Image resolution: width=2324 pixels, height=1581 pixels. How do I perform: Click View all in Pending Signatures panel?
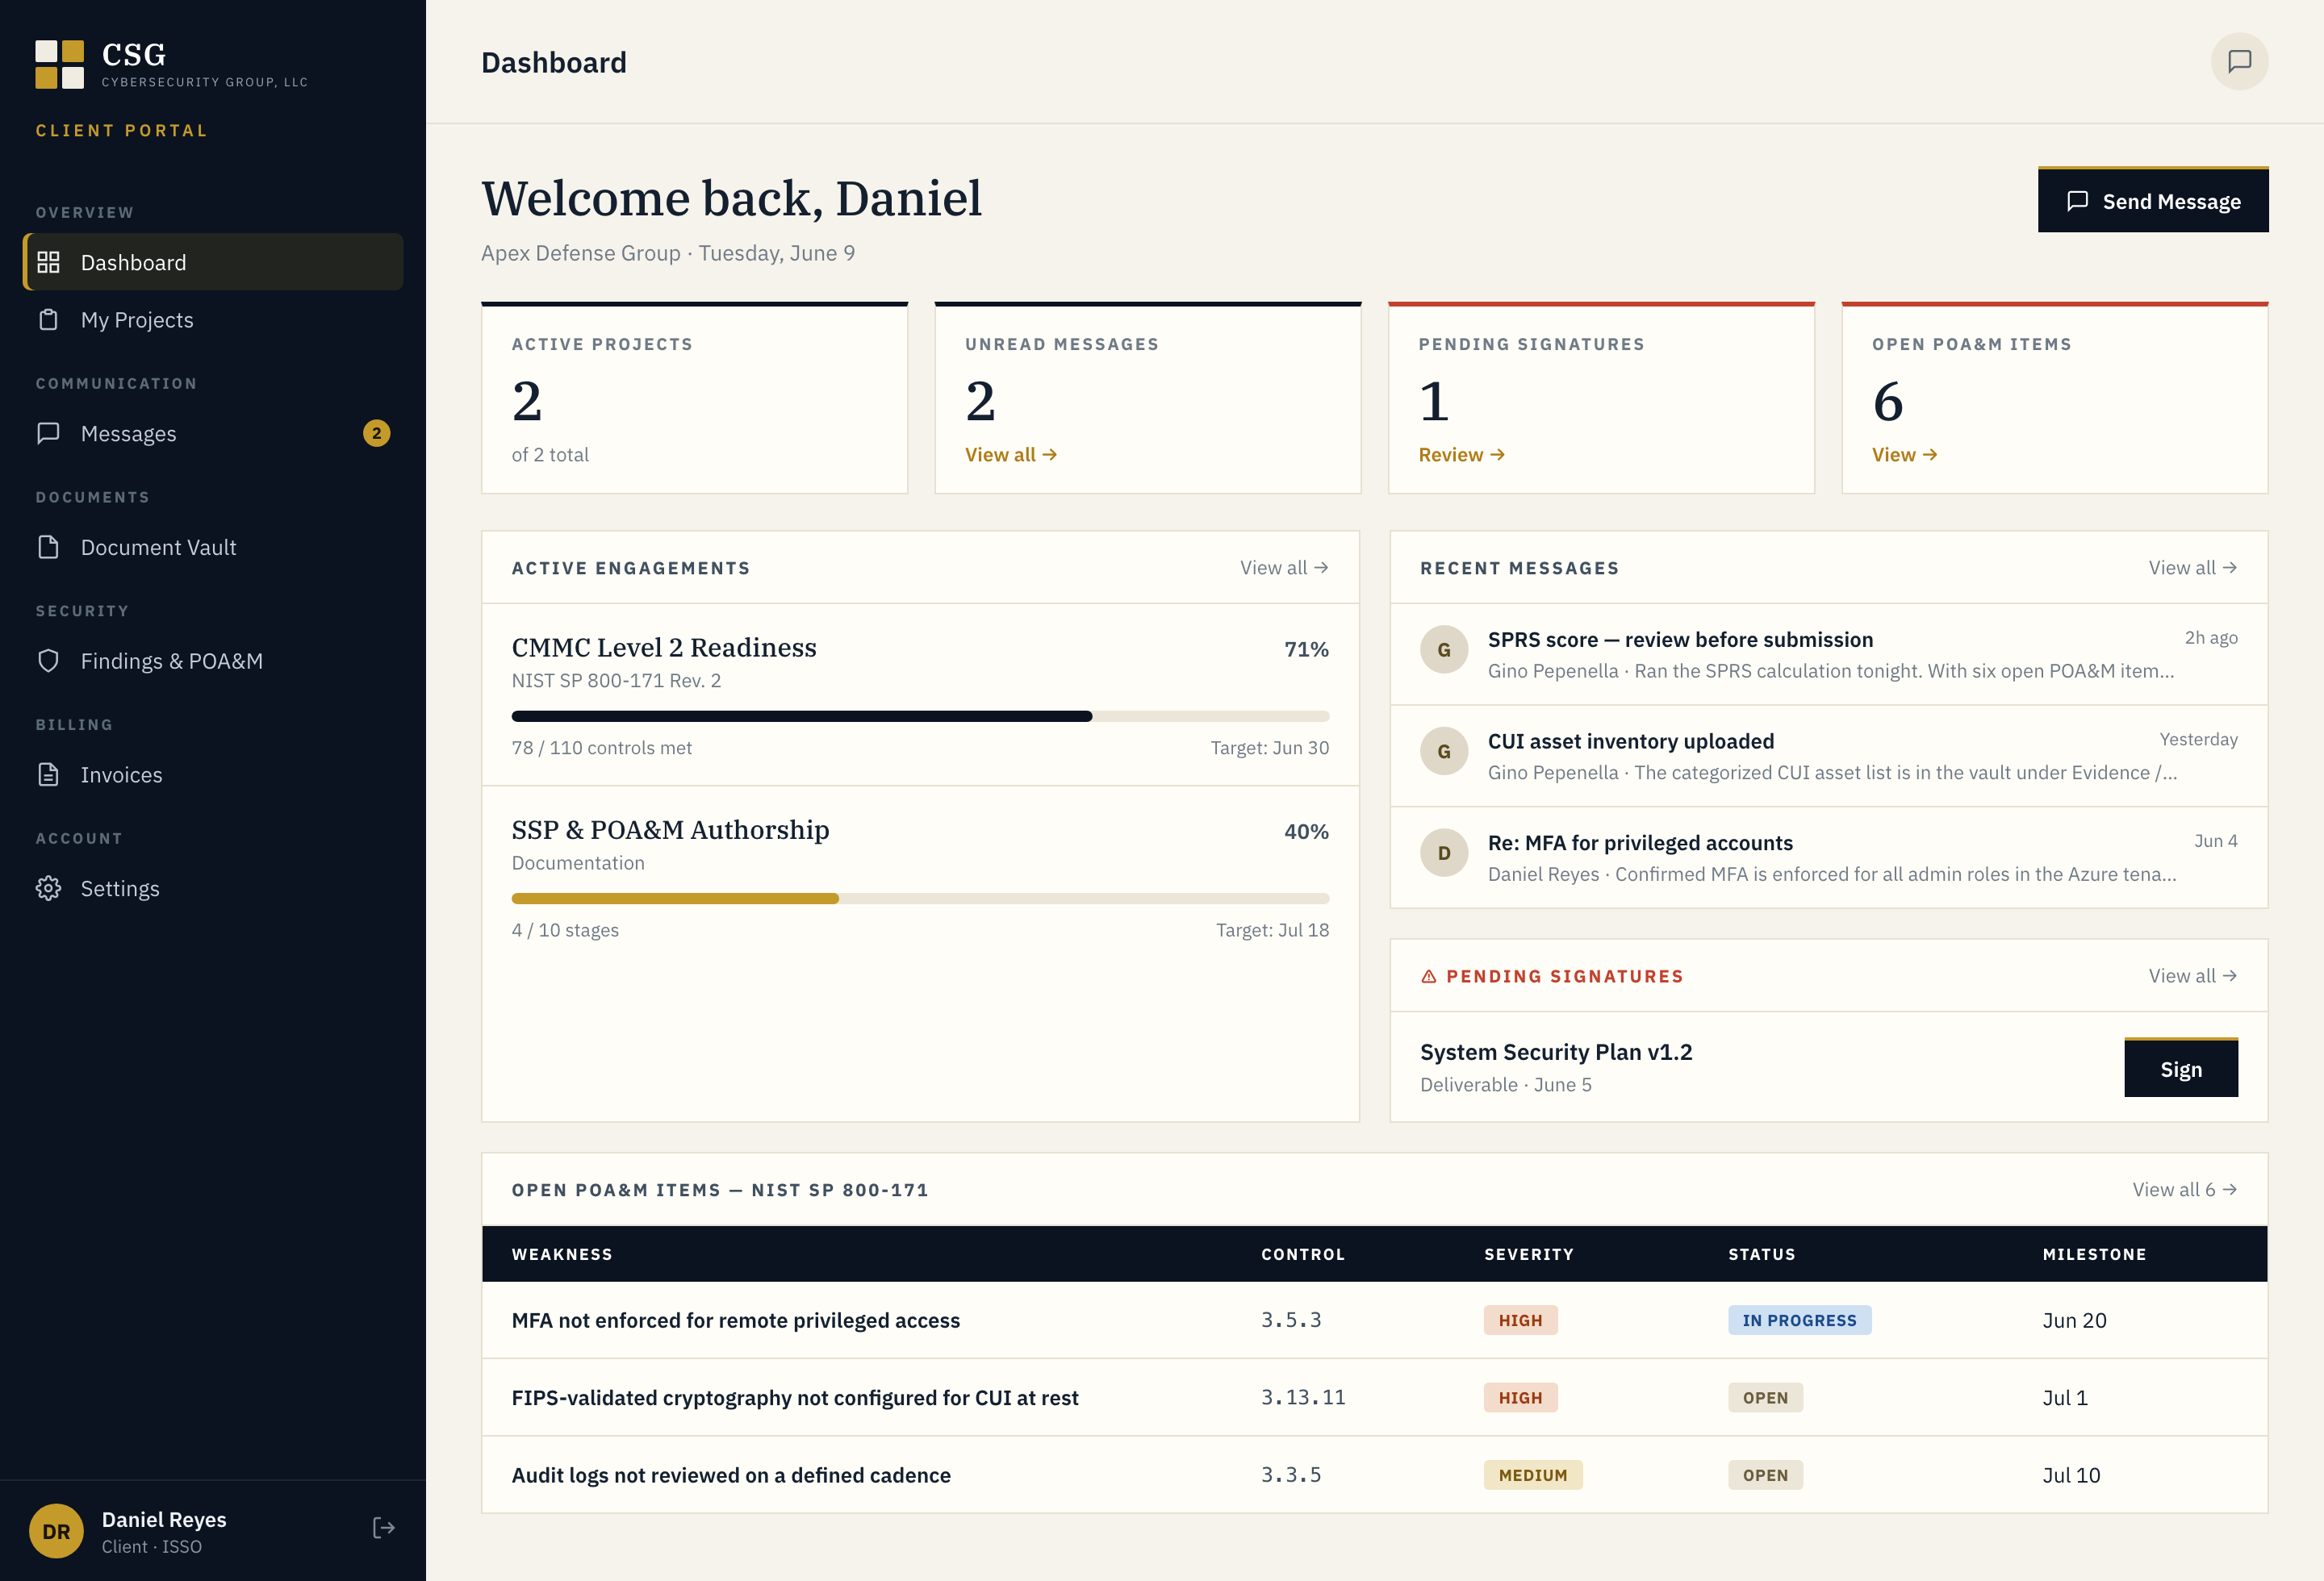(x=2193, y=975)
